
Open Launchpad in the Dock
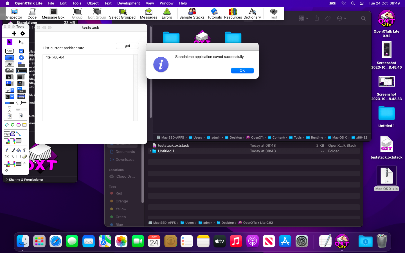pyautogui.click(x=39, y=241)
